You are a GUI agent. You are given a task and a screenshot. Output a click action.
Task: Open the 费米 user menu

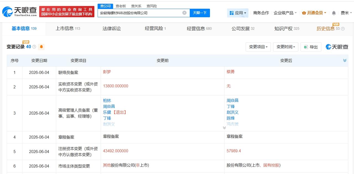point(346,13)
